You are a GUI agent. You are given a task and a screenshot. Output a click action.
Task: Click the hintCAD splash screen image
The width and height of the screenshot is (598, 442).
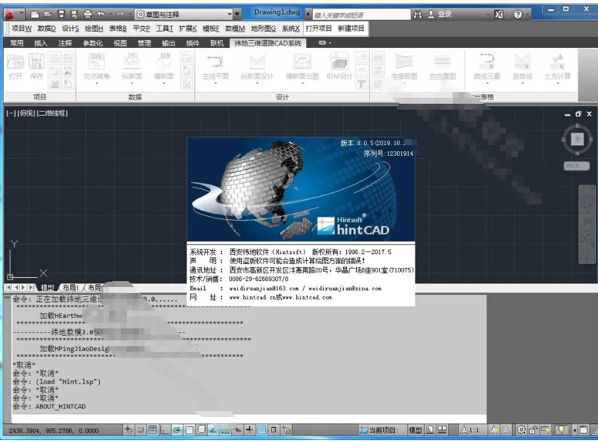[301, 189]
